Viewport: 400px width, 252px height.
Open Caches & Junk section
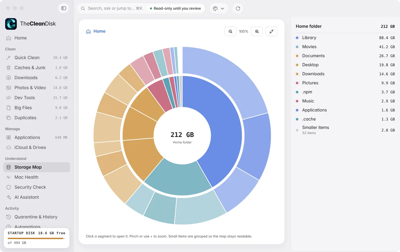tap(36, 68)
